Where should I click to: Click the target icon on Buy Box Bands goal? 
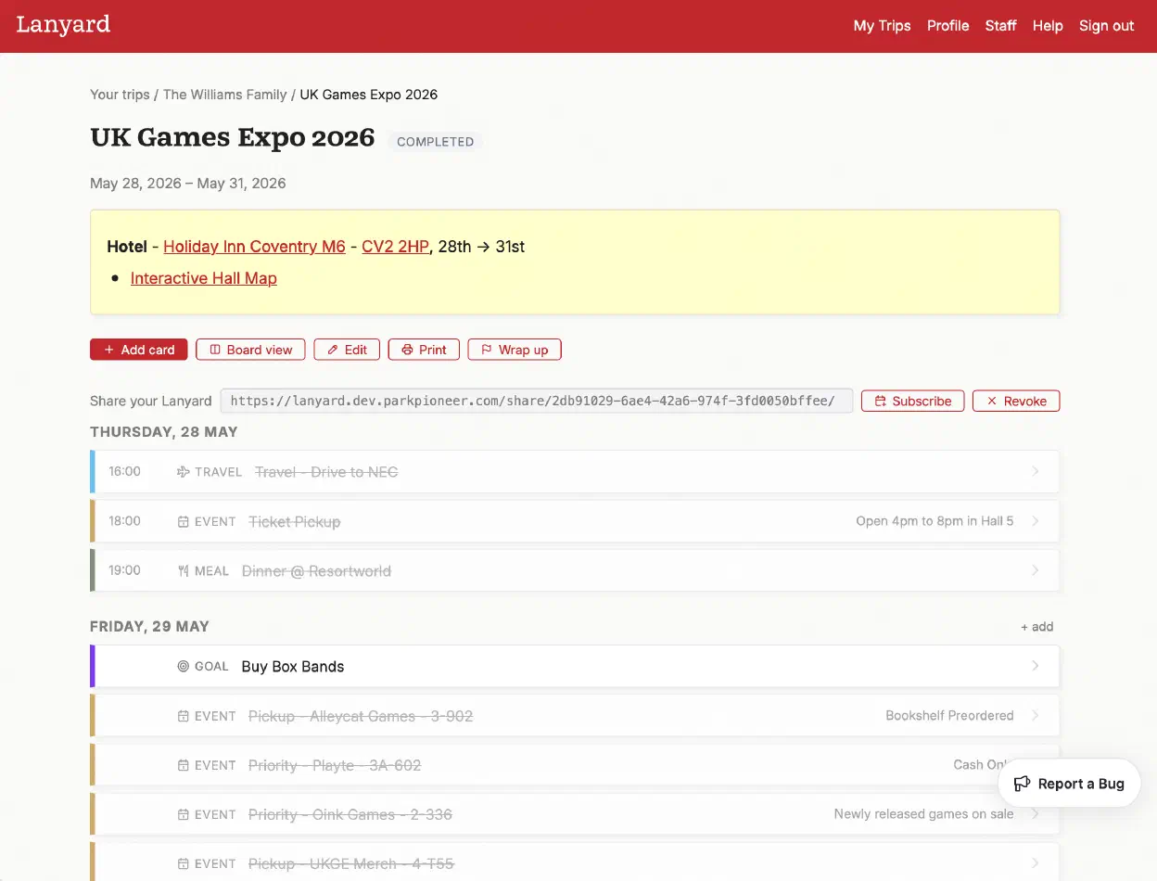point(183,666)
